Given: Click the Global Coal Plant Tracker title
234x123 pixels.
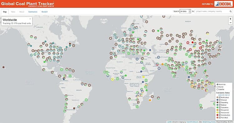Looking at the screenshot, I should tap(27, 3).
